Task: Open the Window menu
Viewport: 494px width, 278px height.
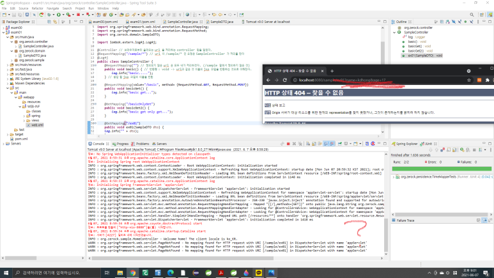Action: [103, 8]
